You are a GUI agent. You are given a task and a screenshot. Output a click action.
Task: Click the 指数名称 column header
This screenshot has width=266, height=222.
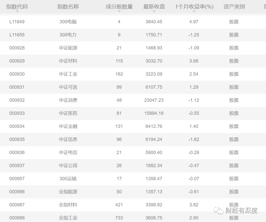[x=68, y=7]
